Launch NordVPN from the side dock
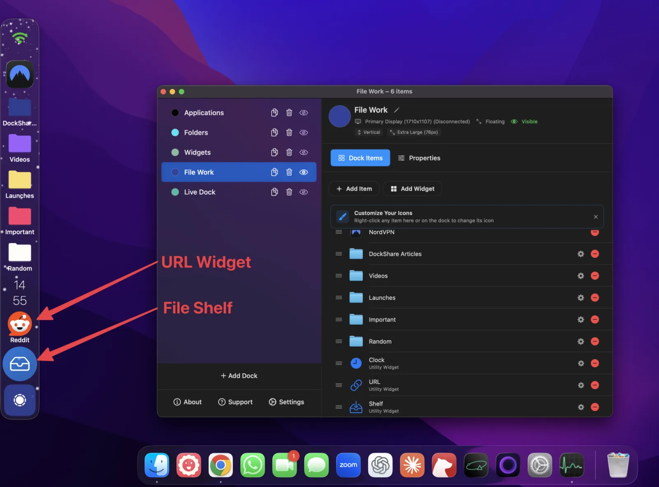659x487 pixels. [x=20, y=74]
